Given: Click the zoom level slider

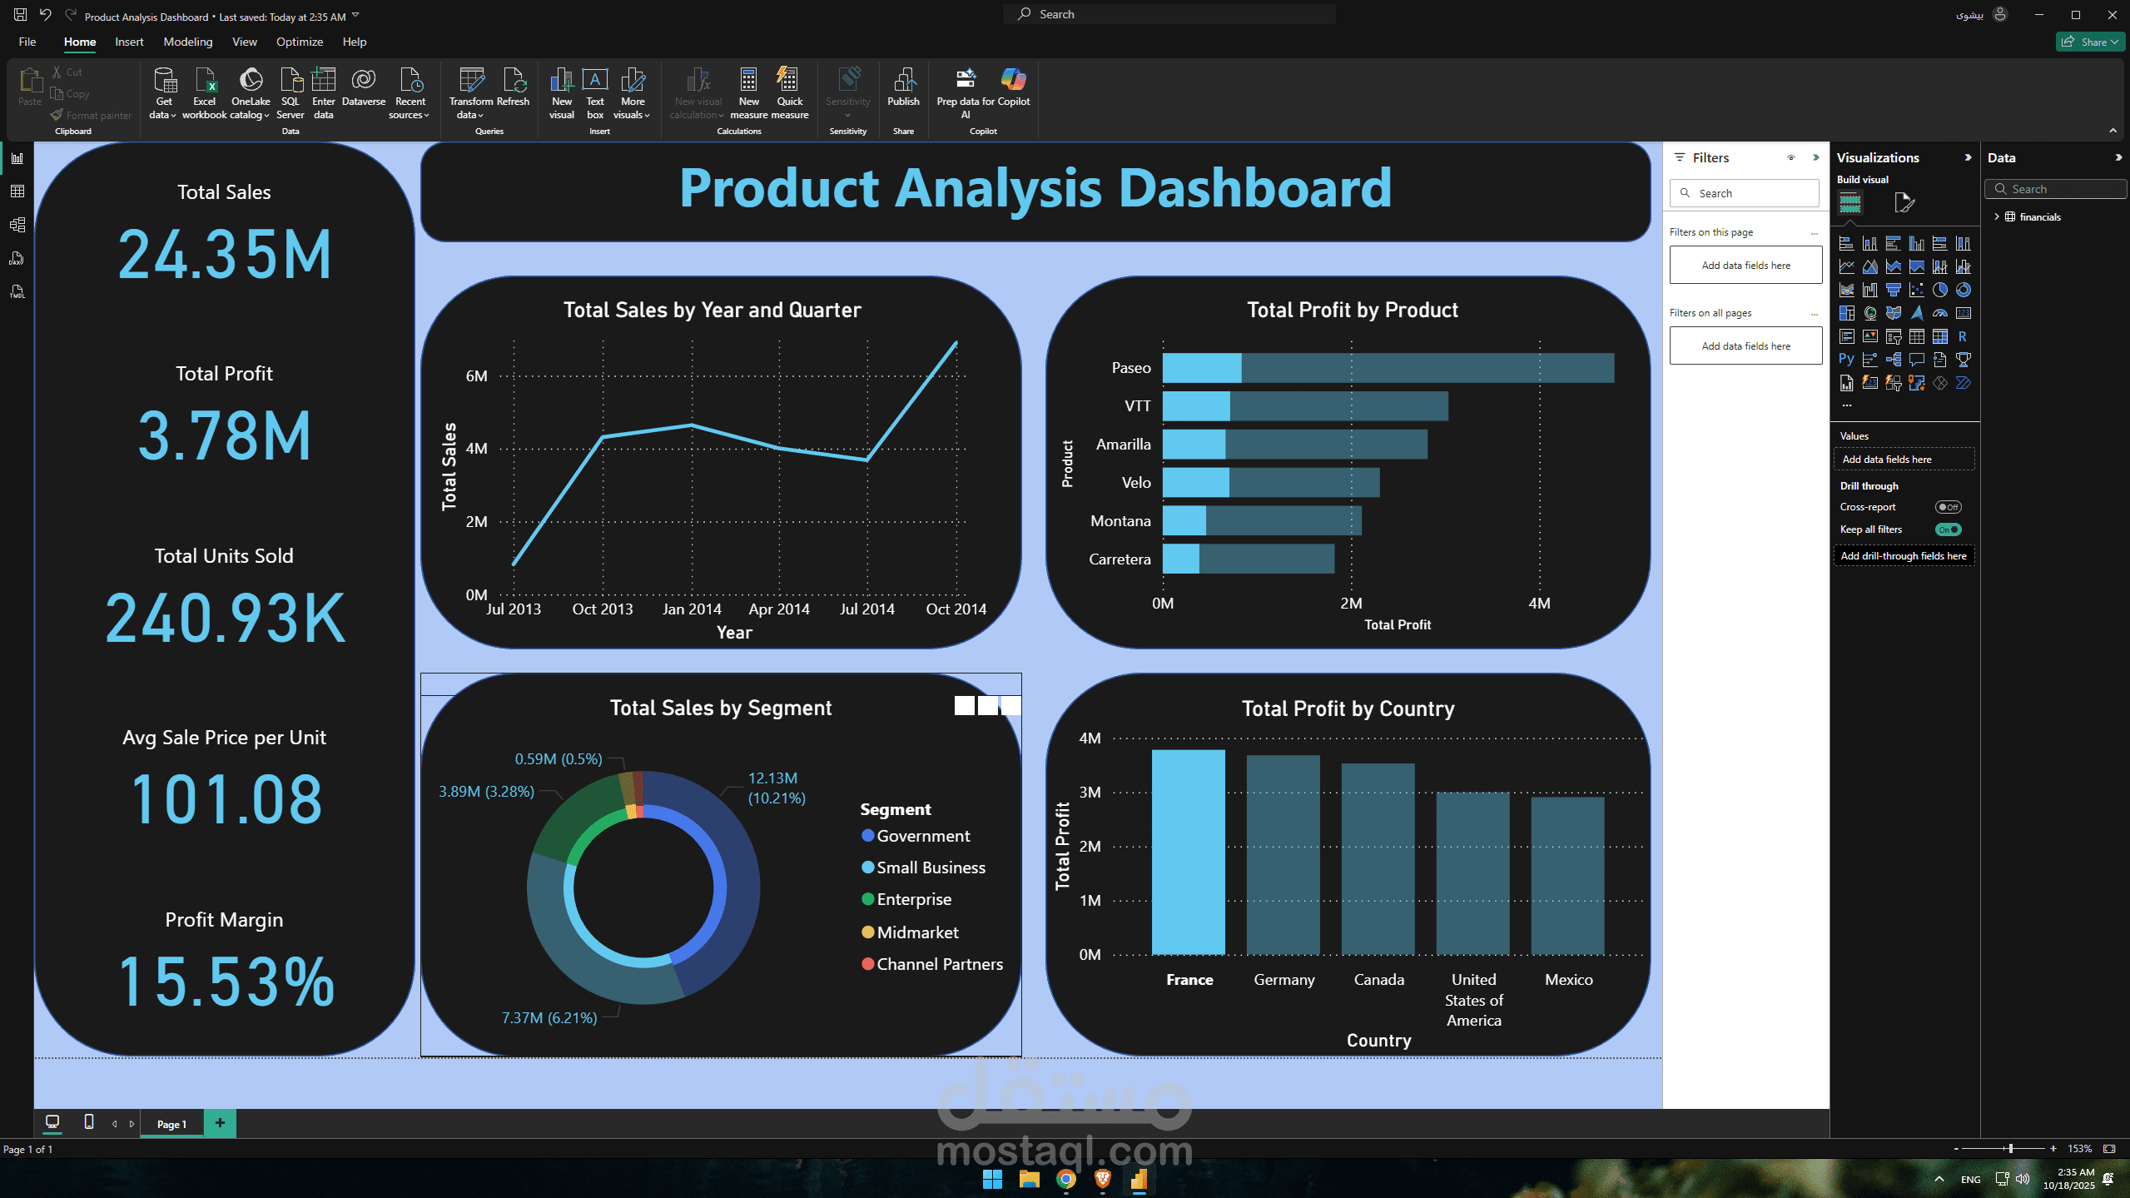Looking at the screenshot, I should 2009,1149.
